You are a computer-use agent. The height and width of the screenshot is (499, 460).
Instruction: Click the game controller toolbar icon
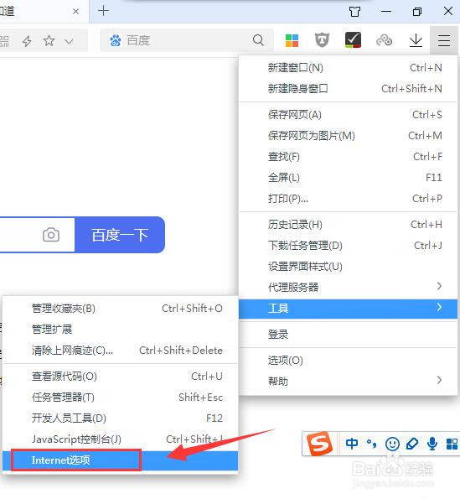[384, 40]
